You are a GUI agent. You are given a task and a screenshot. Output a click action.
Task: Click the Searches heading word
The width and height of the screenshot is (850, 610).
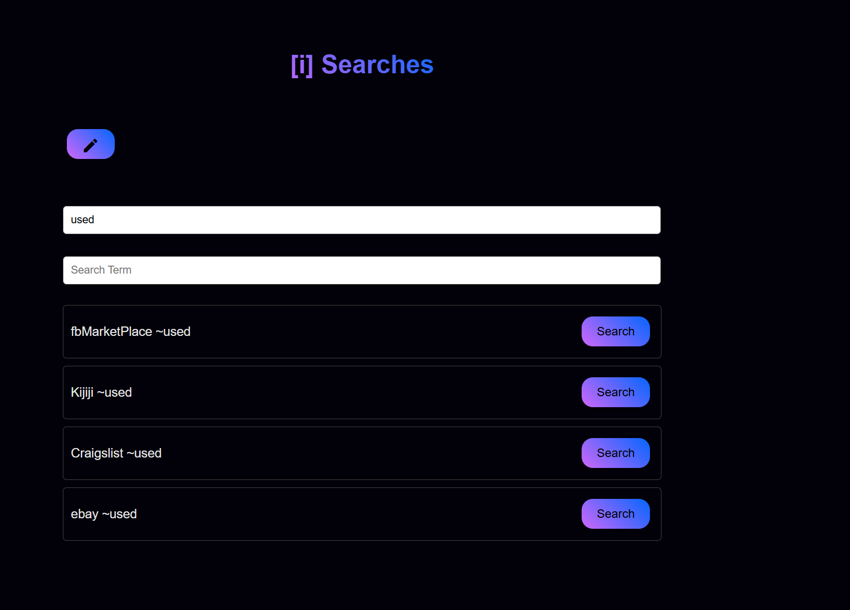[378, 65]
